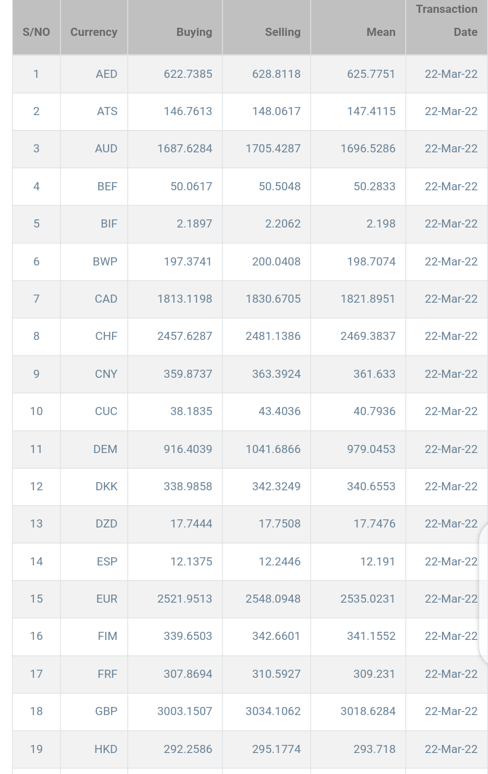Click serial number 10 cell
This screenshot has width=488, height=774.
point(36,411)
